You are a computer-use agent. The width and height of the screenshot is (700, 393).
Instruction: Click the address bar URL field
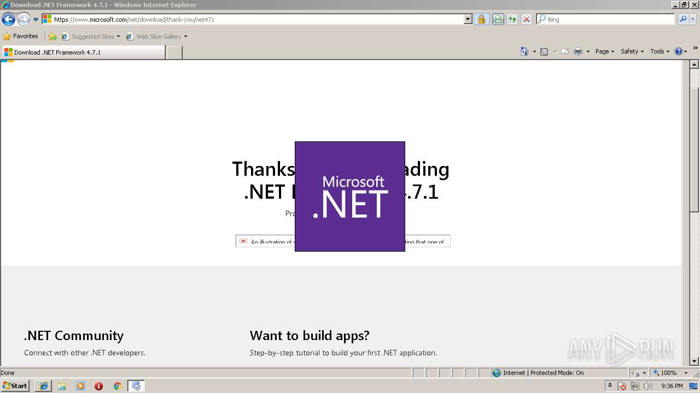[x=253, y=20]
